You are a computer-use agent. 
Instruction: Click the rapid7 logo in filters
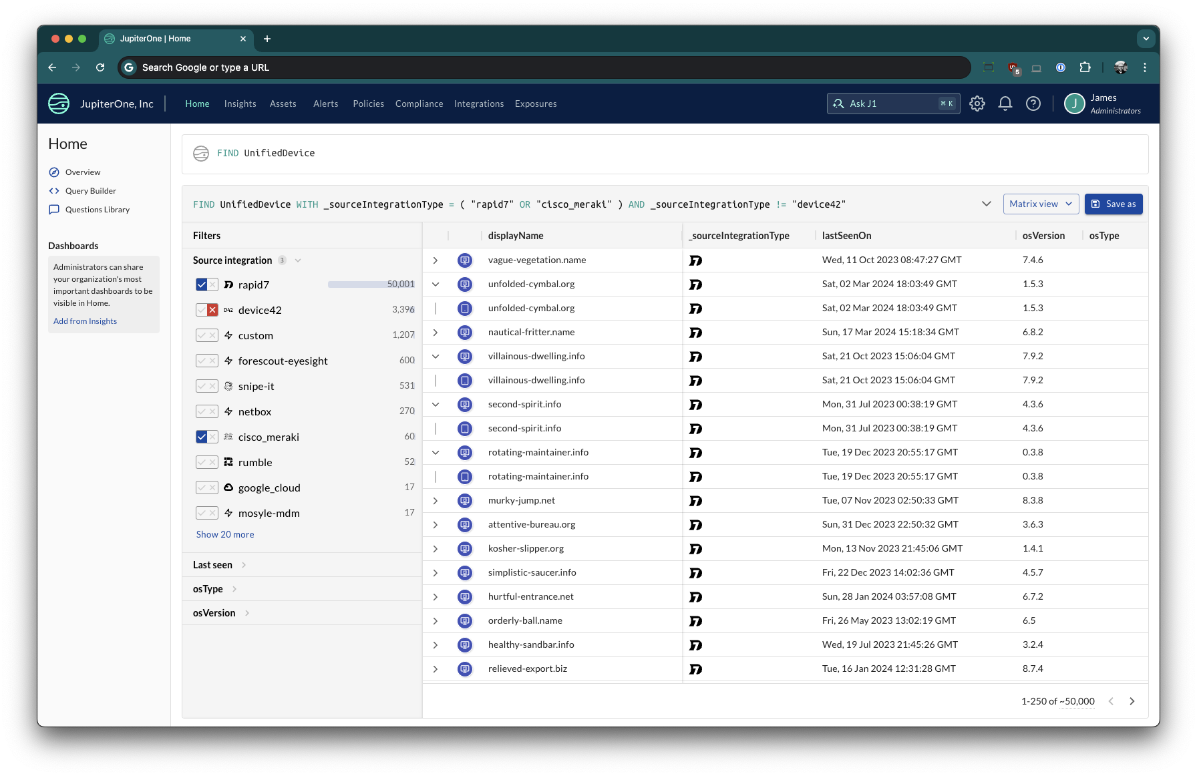pos(228,284)
